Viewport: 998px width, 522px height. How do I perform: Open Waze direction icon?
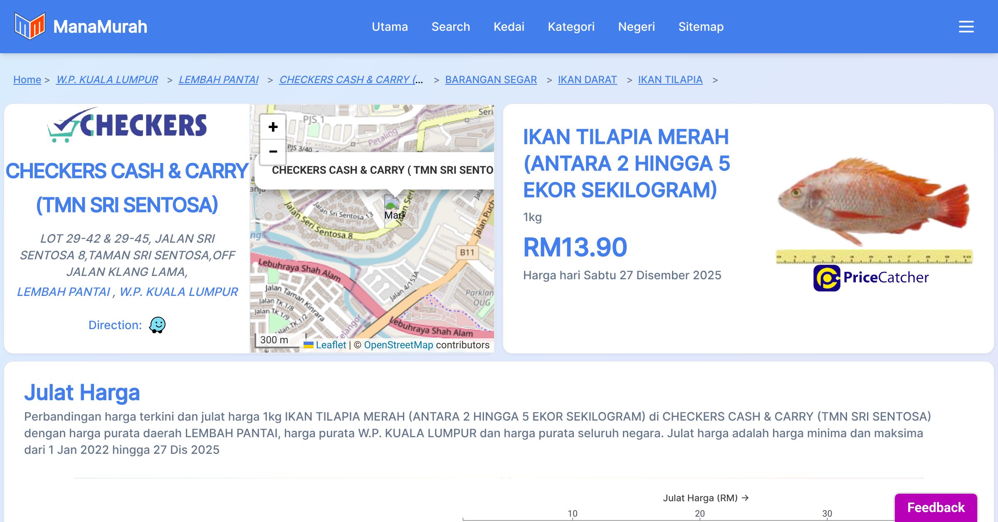tap(157, 325)
